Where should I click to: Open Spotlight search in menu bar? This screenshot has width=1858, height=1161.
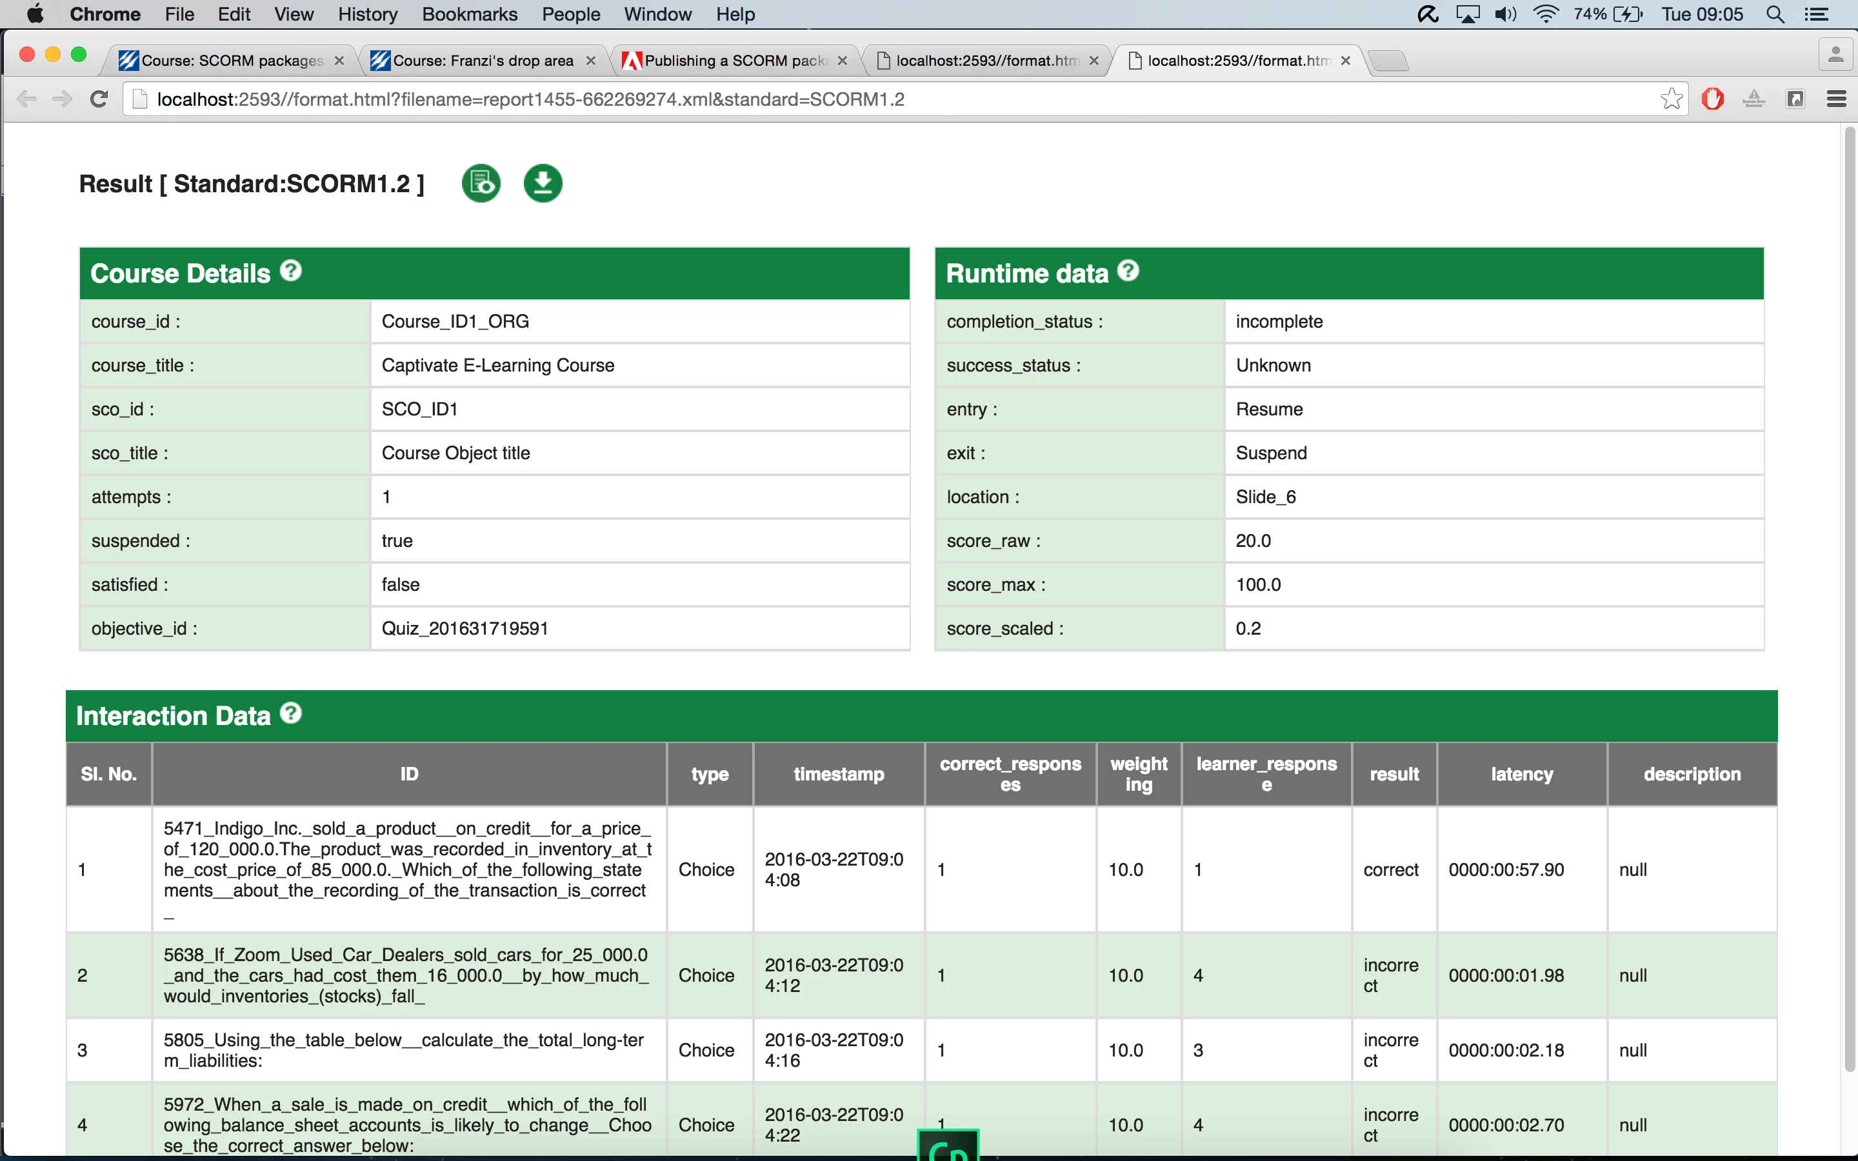pyautogui.click(x=1775, y=15)
